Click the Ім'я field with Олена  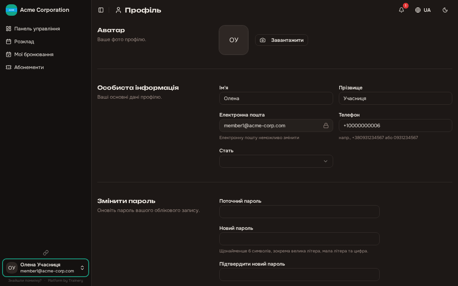pyautogui.click(x=276, y=98)
